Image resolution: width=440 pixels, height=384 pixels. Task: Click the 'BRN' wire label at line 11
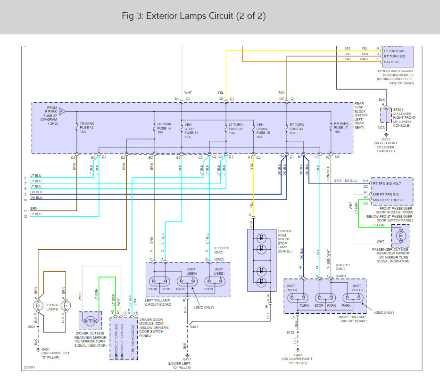34,209
